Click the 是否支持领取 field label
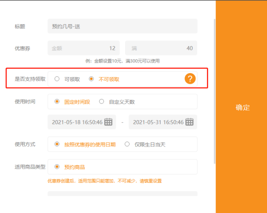The height and width of the screenshot is (213, 267). (30, 79)
